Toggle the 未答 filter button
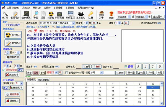Screen dimensions: 166x107 coord(29,73)
